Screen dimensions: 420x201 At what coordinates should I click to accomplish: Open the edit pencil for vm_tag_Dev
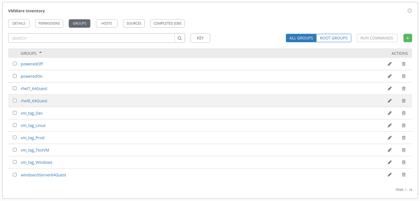(389, 113)
